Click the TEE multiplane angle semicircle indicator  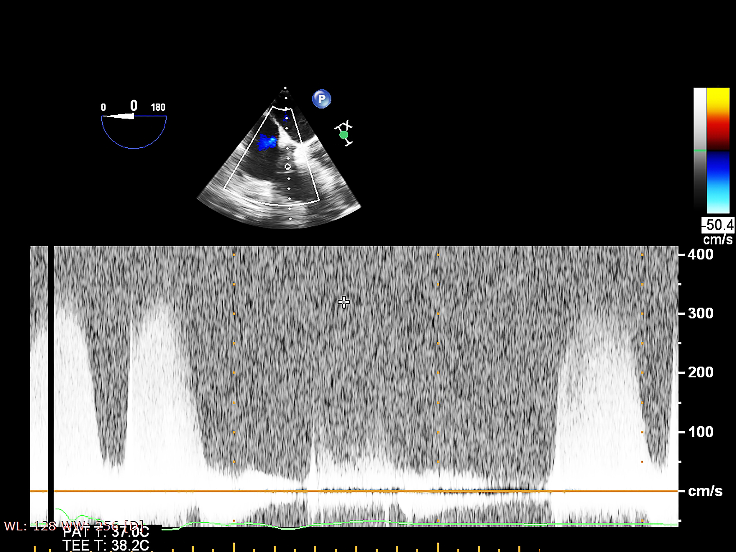(x=134, y=133)
